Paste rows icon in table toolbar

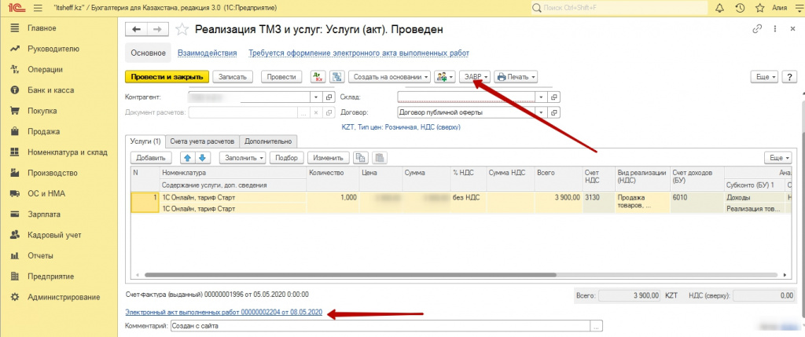click(x=379, y=157)
